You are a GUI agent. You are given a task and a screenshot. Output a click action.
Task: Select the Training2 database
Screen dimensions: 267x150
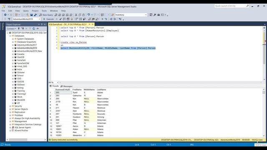pyautogui.click(x=21, y=94)
